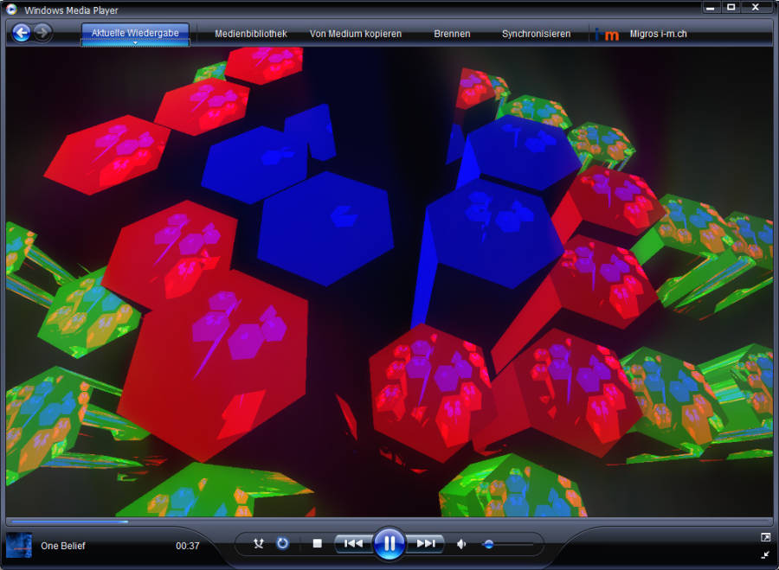Image resolution: width=779 pixels, height=570 pixels.
Task: Switch to Von Medium kopieren tab
Action: (x=356, y=34)
